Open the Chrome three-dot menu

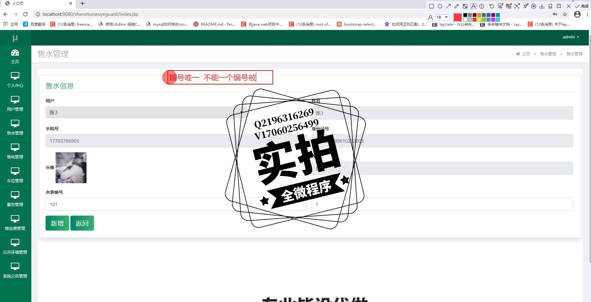point(587,14)
